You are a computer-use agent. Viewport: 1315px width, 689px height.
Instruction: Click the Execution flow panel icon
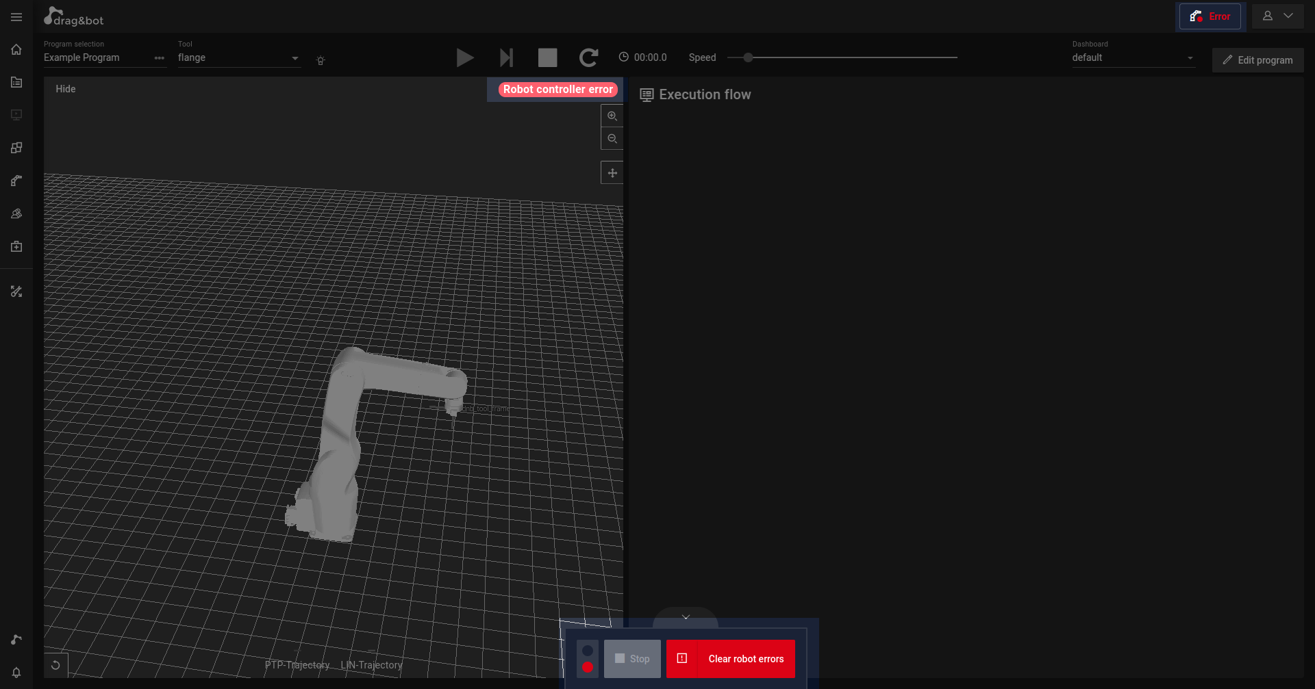click(647, 95)
